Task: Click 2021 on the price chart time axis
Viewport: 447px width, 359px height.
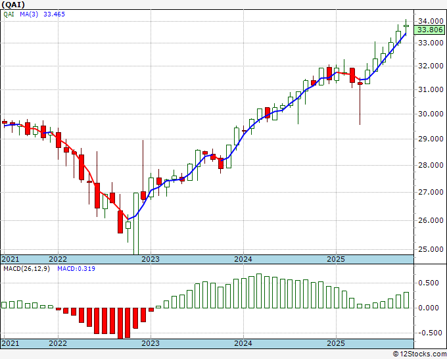Action: pos(11,259)
